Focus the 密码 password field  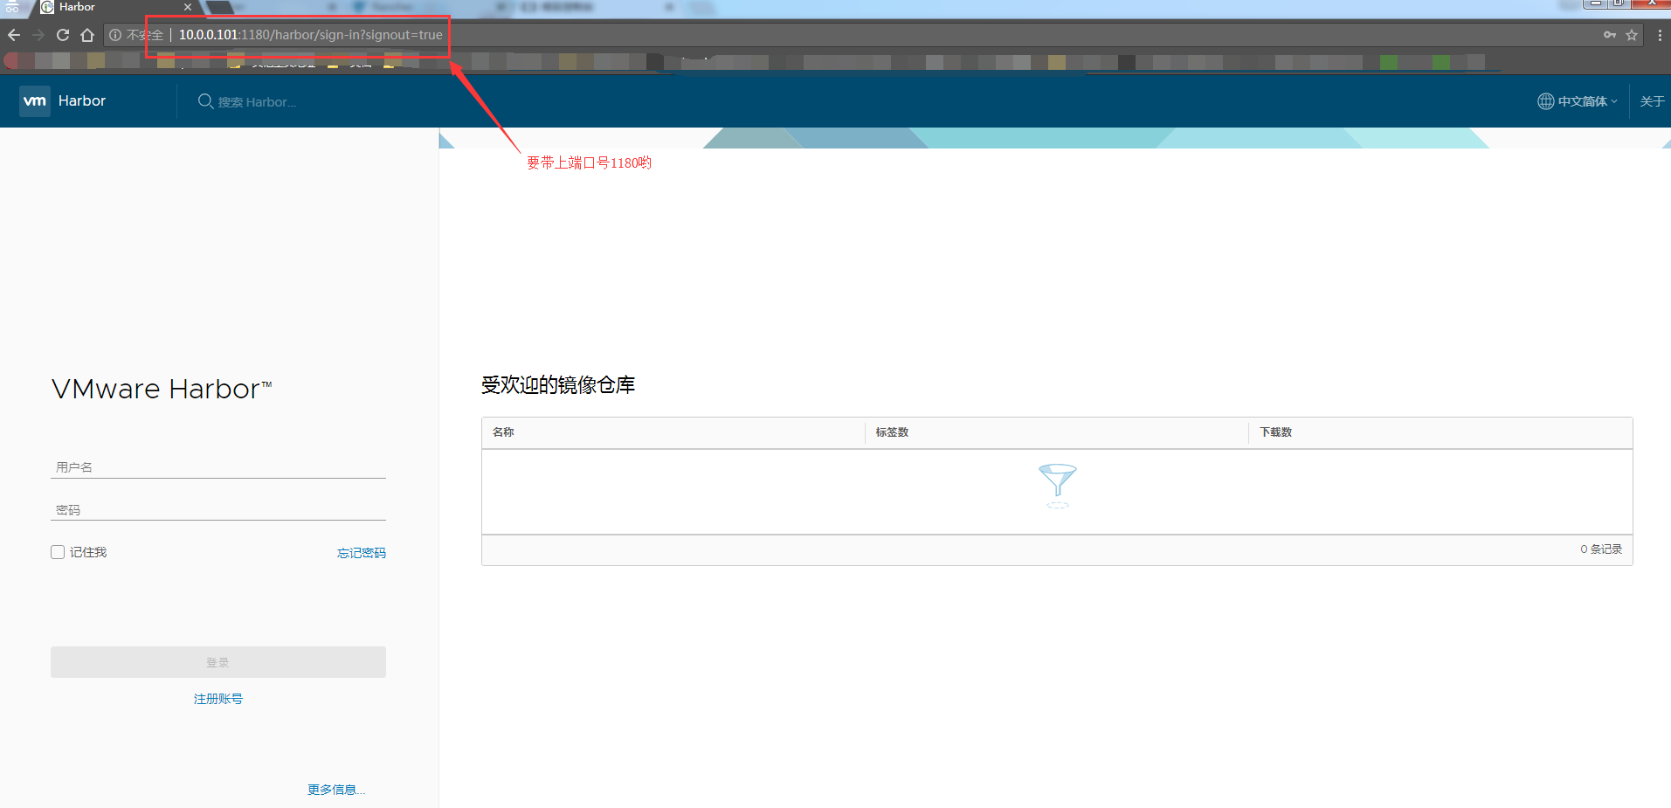218,510
